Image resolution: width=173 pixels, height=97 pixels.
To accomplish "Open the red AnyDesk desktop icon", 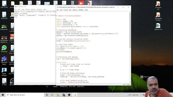I will point(81,3).
